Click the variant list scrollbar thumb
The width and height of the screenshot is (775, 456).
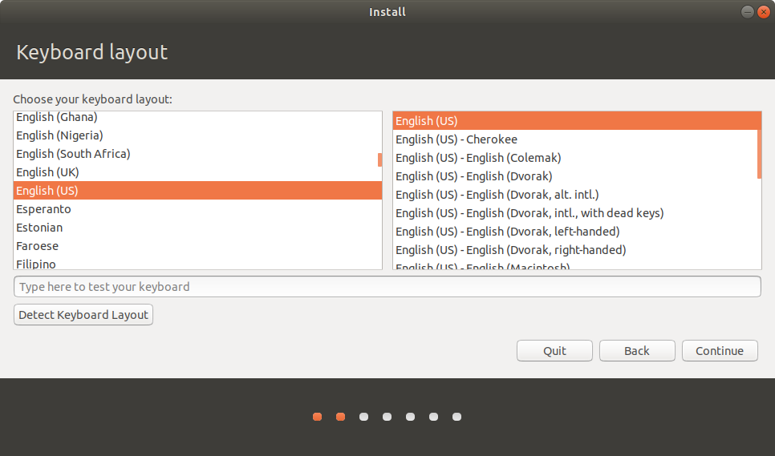point(759,145)
